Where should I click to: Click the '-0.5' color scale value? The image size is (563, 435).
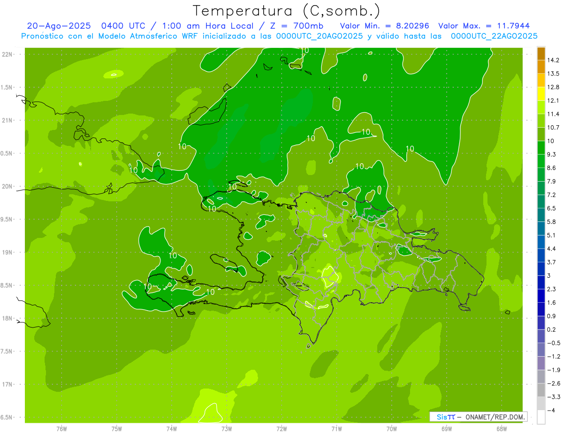tap(554, 343)
